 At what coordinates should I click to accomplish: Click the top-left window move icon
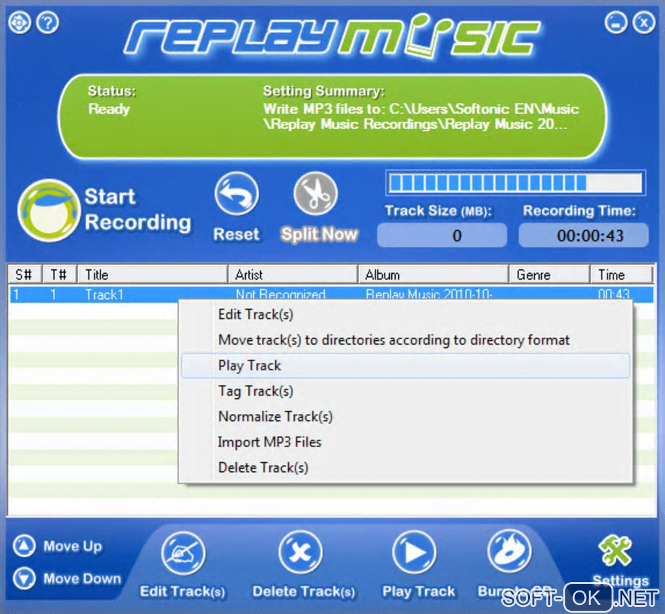pyautogui.click(x=20, y=22)
